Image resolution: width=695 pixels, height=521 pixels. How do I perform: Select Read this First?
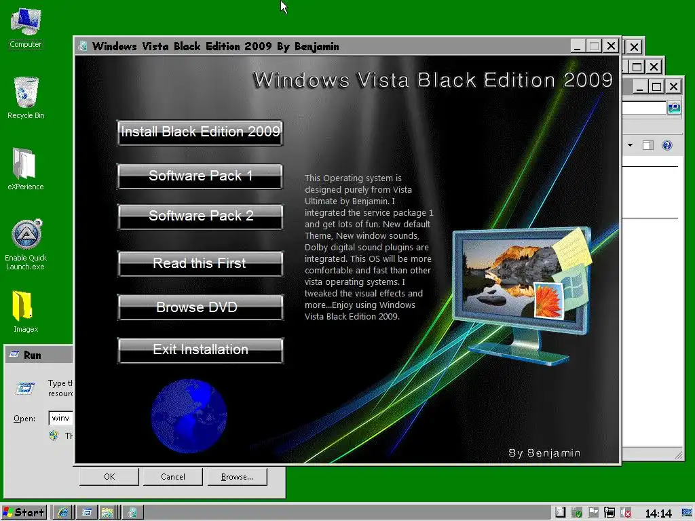point(200,264)
